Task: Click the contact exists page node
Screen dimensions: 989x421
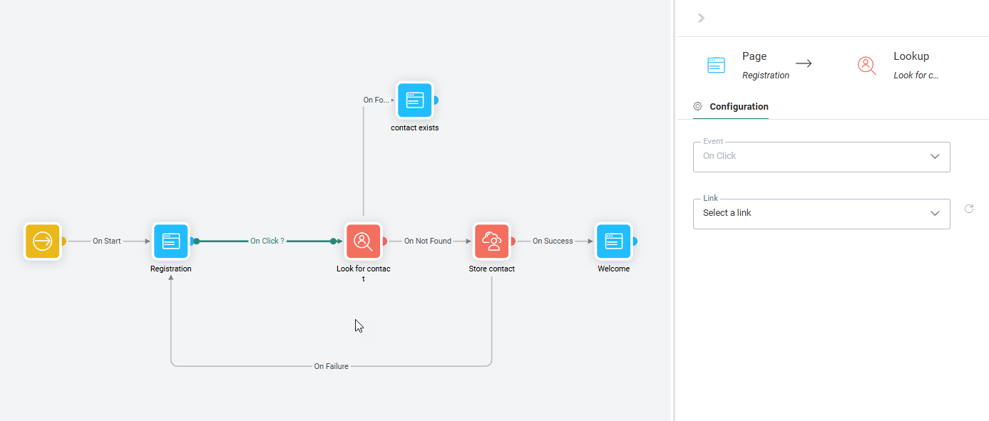Action: pyautogui.click(x=415, y=100)
